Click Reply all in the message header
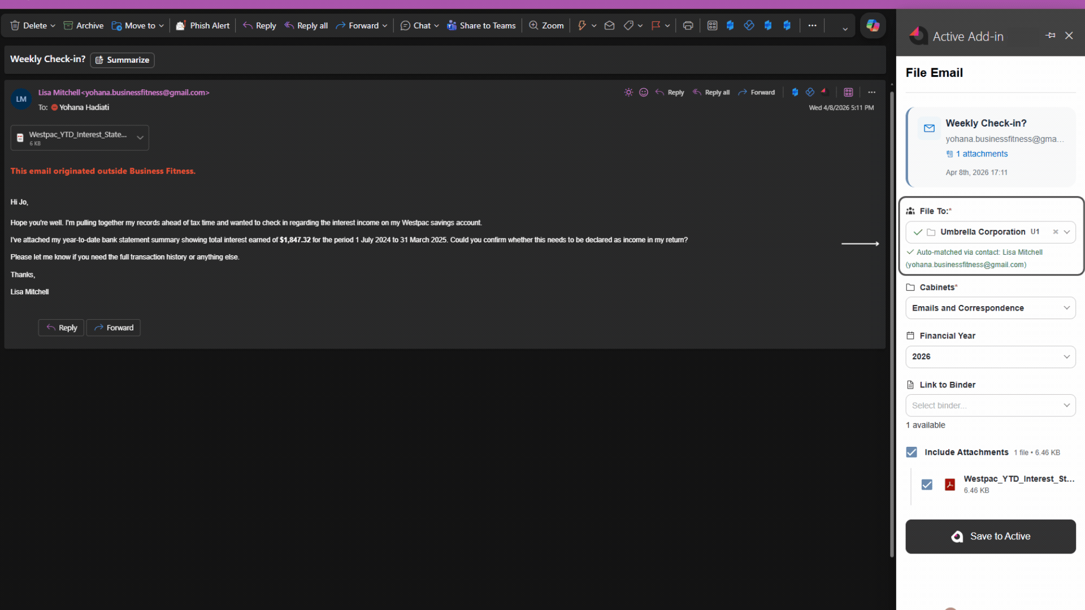Viewport: 1085px width, 610px height. (x=711, y=92)
